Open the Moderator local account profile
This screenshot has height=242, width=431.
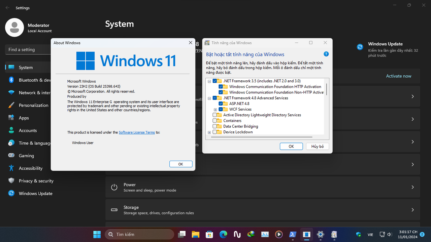tap(29, 28)
